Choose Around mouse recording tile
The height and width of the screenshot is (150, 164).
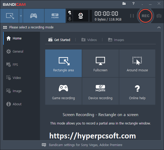[x=137, y=63]
